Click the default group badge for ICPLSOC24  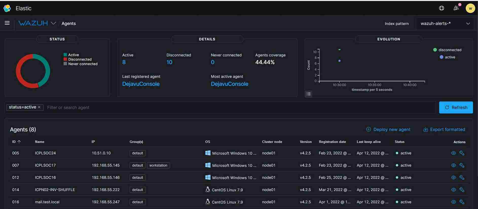138,153
